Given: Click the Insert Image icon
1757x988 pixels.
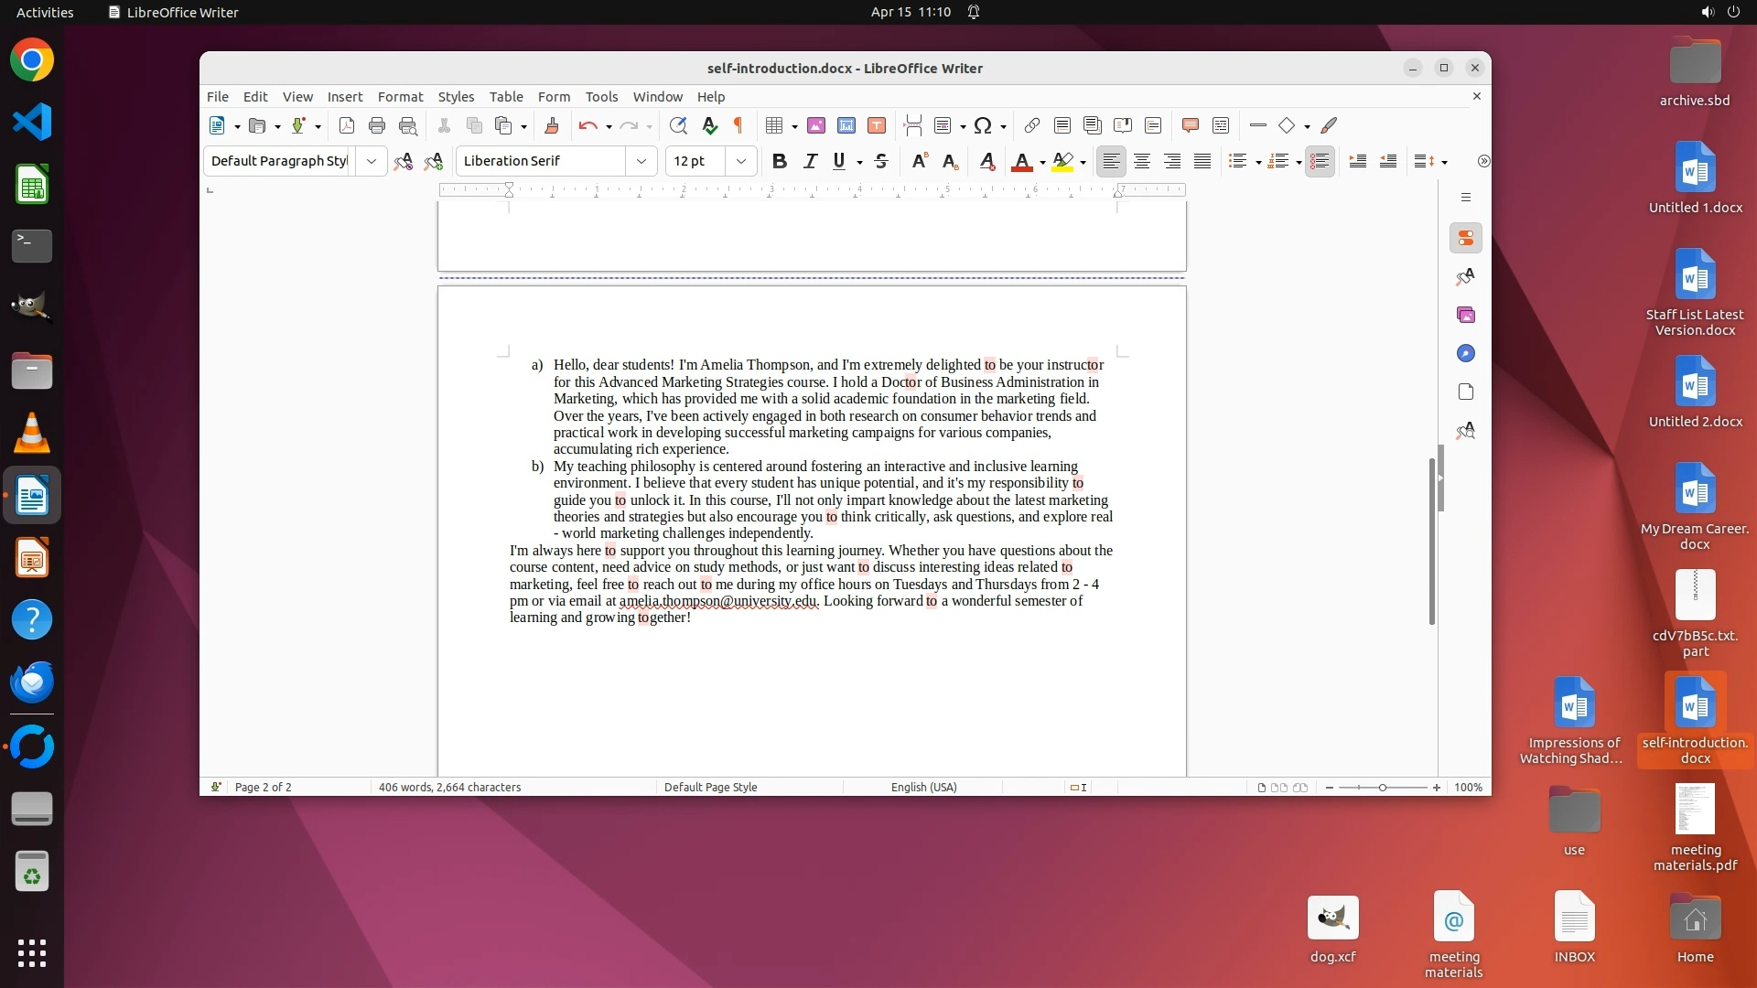Looking at the screenshot, I should coord(816,125).
